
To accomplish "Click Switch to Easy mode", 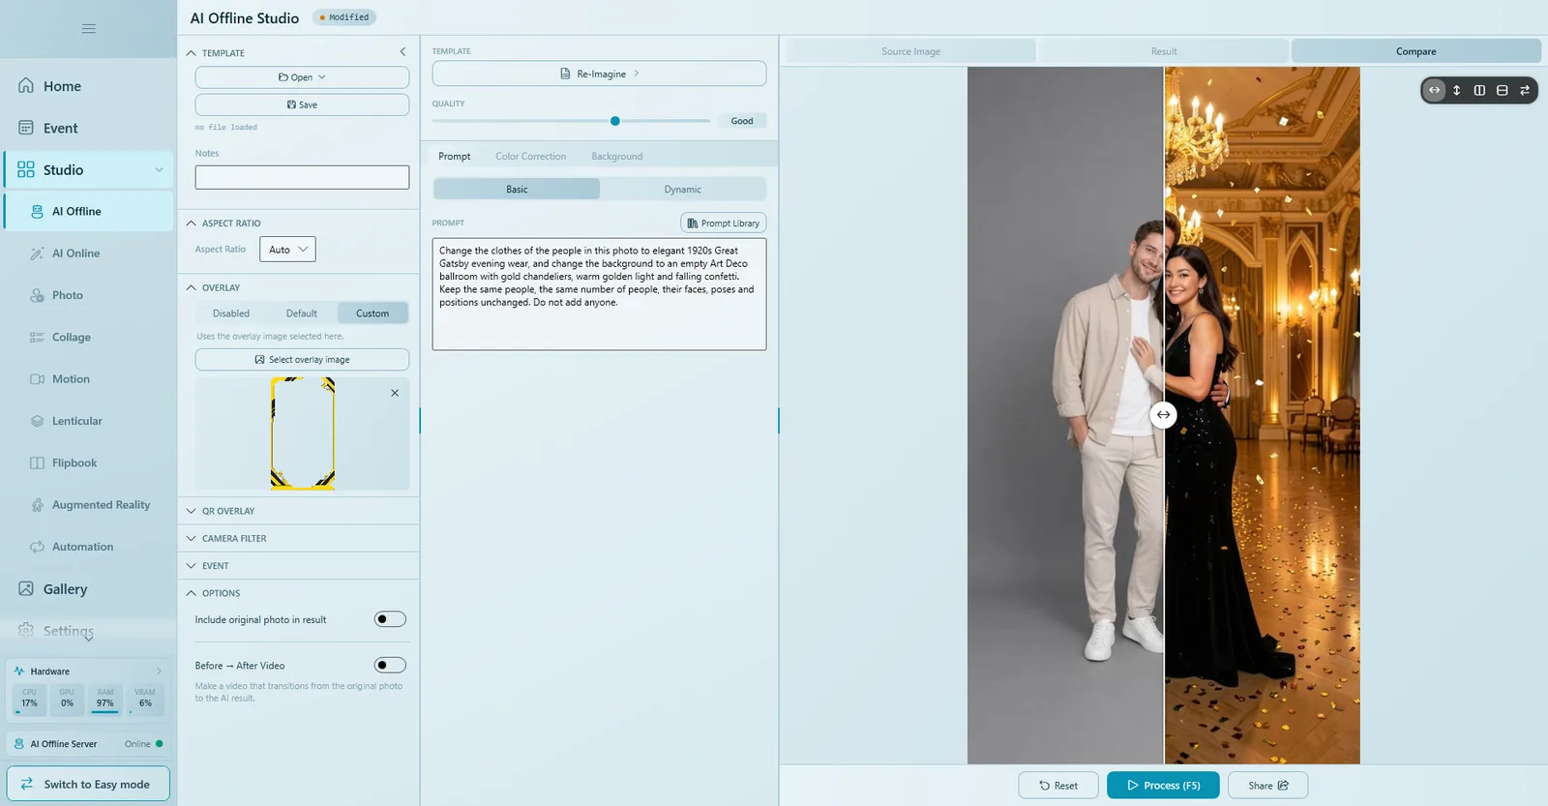I will tap(88, 785).
